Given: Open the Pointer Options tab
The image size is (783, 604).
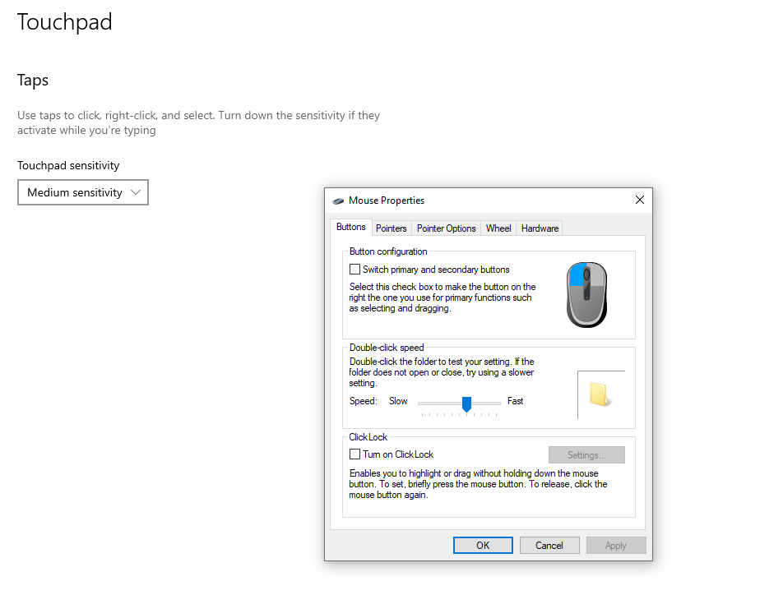Looking at the screenshot, I should coord(447,228).
